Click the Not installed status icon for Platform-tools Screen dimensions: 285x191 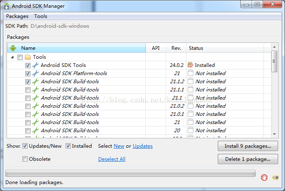click(x=190, y=73)
